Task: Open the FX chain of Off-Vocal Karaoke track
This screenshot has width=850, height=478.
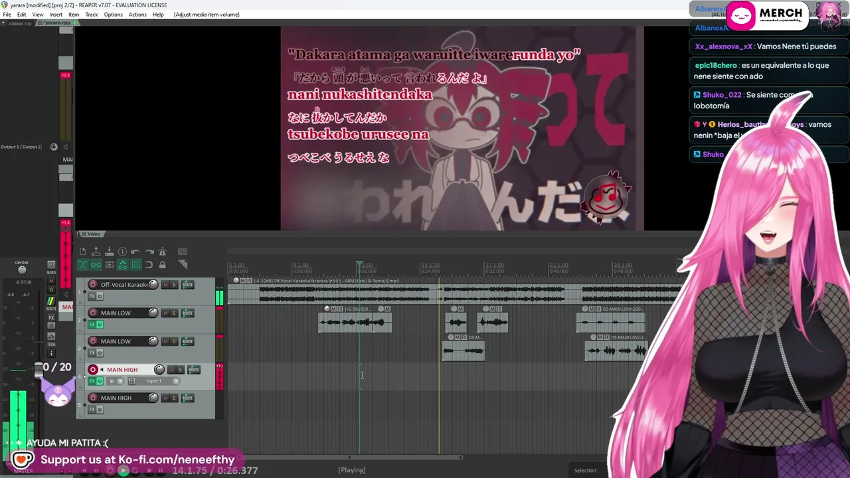Action: [92, 296]
